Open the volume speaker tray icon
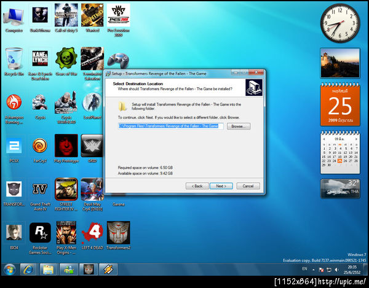This screenshot has width=369, height=288. (x=336, y=270)
